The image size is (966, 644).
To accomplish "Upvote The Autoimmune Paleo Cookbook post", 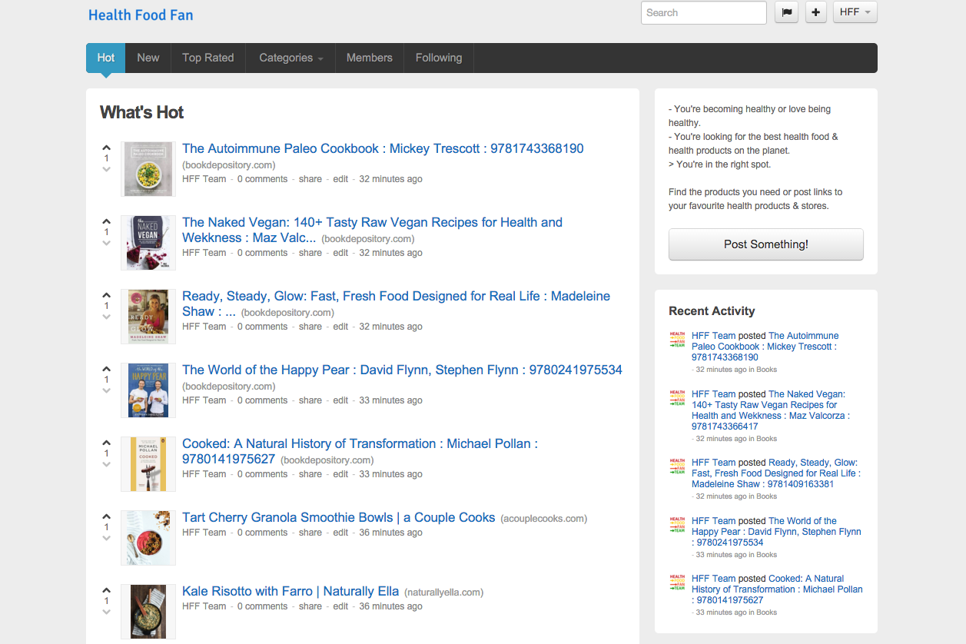I will [x=107, y=148].
